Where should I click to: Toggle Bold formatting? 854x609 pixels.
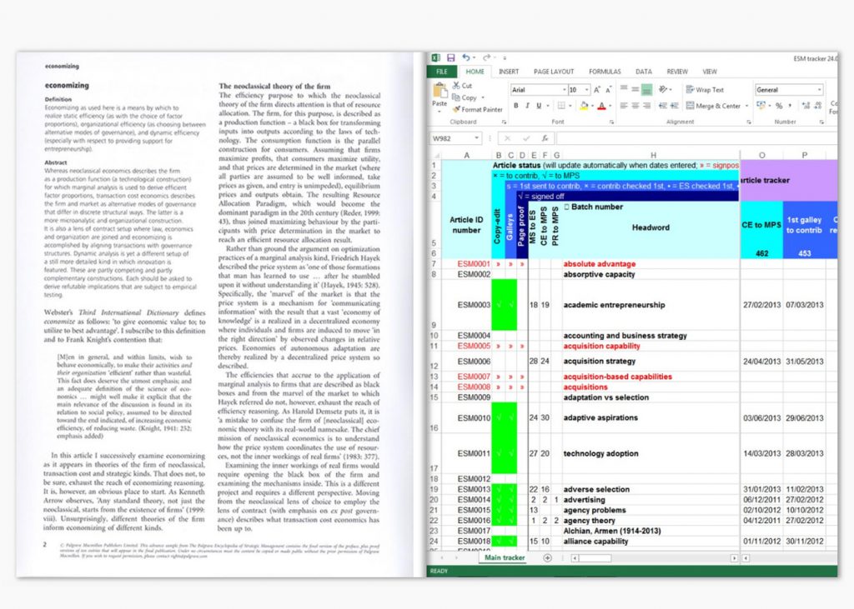[515, 106]
